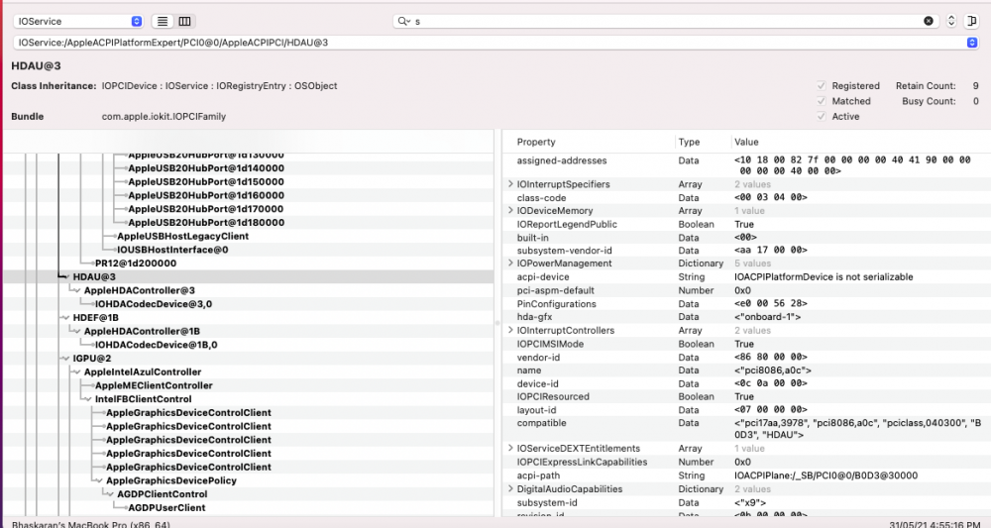Expand the IOInterruptSpecifiers property
This screenshot has width=991, height=528.
[510, 184]
